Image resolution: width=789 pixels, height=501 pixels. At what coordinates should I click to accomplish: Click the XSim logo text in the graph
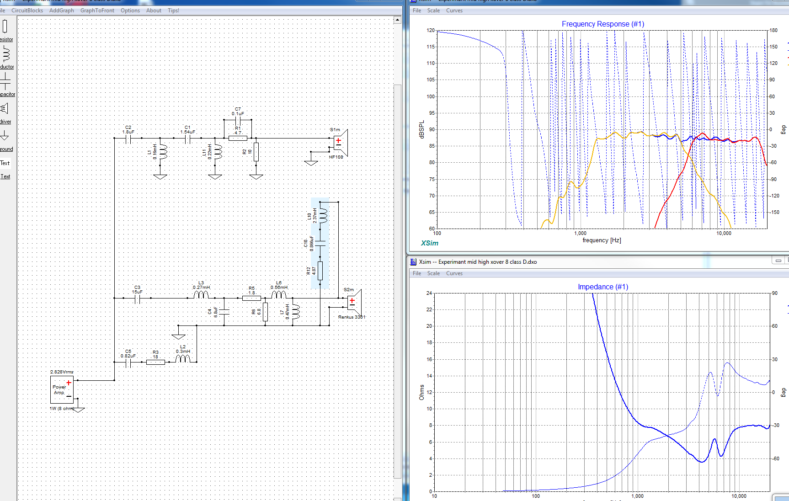[x=430, y=243]
